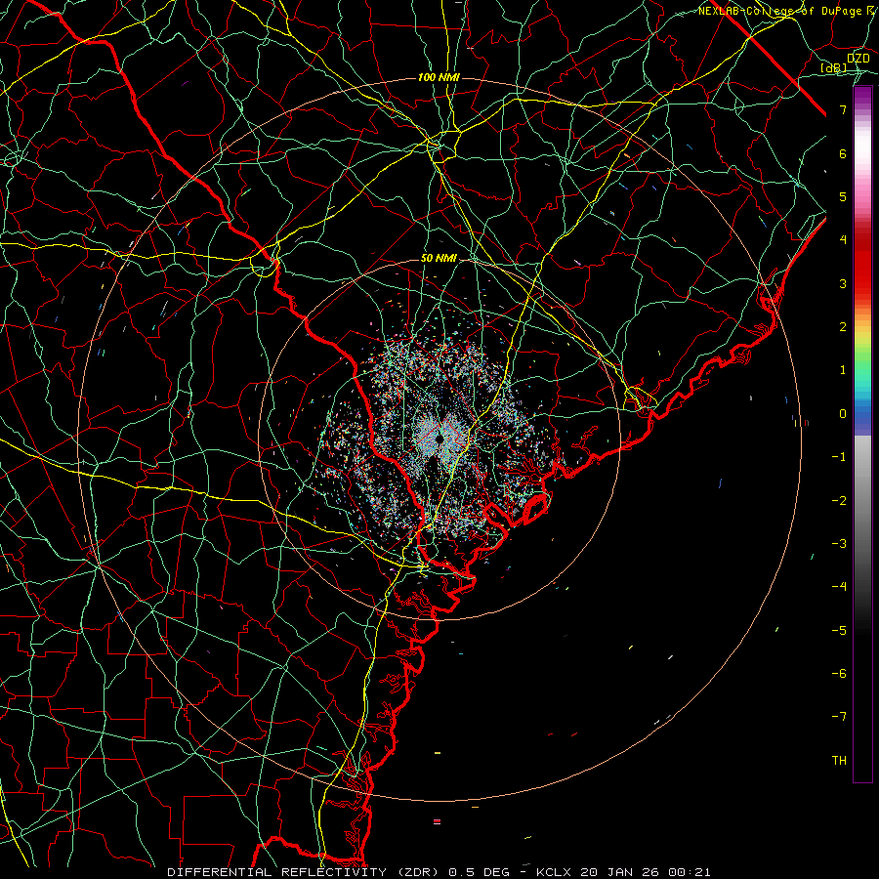The height and width of the screenshot is (879, 879).
Task: Click the TH threshold label on color scale
Action: tap(839, 761)
